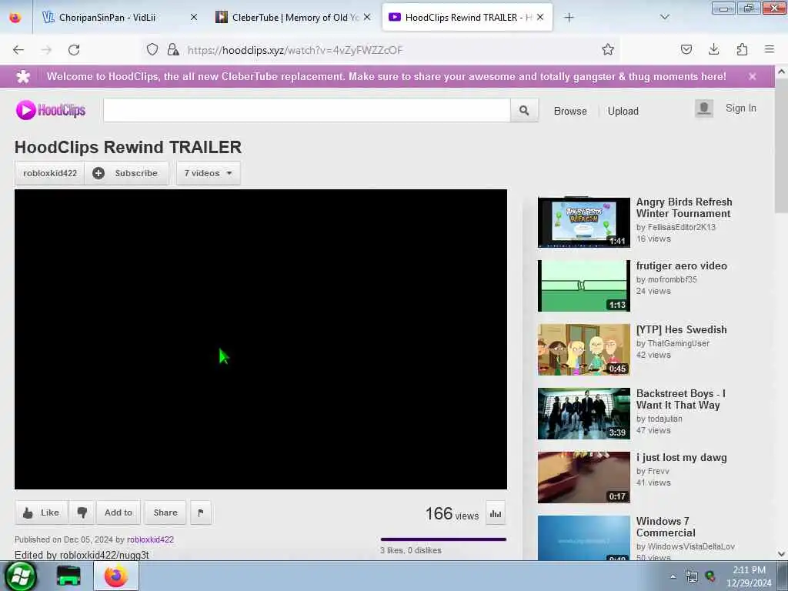Click the Firefox View icon in tab bar
The width and height of the screenshot is (788, 591).
pyautogui.click(x=15, y=18)
